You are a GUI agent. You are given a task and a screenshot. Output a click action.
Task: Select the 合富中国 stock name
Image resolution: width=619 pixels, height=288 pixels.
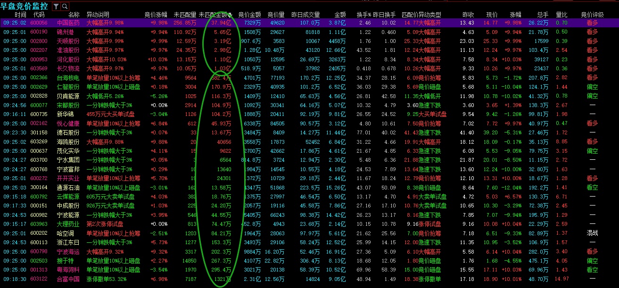pos(68,279)
